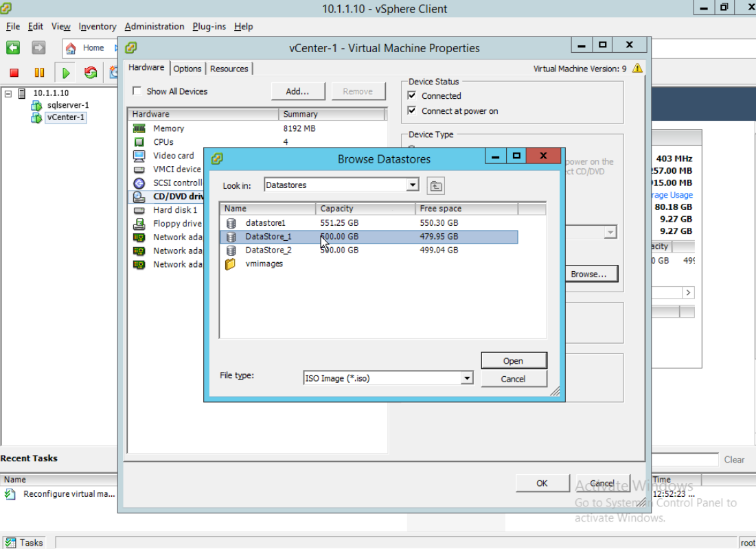Click the up one level folder icon

pos(436,186)
